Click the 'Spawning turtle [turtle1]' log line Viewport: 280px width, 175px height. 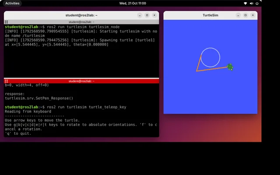click(80, 40)
